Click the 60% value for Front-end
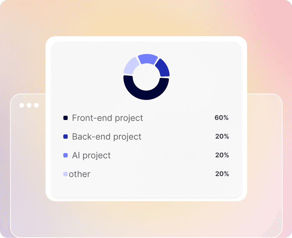 pos(221,118)
